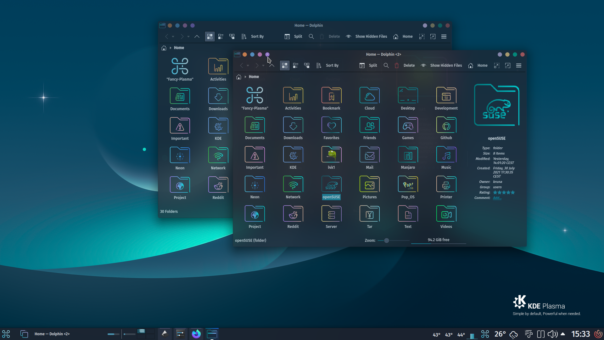The image size is (604, 340).
Task: Click Split view in Dolphin <2> toolbar
Action: 368,65
